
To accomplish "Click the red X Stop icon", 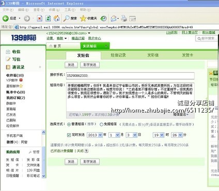I will point(40,18).
